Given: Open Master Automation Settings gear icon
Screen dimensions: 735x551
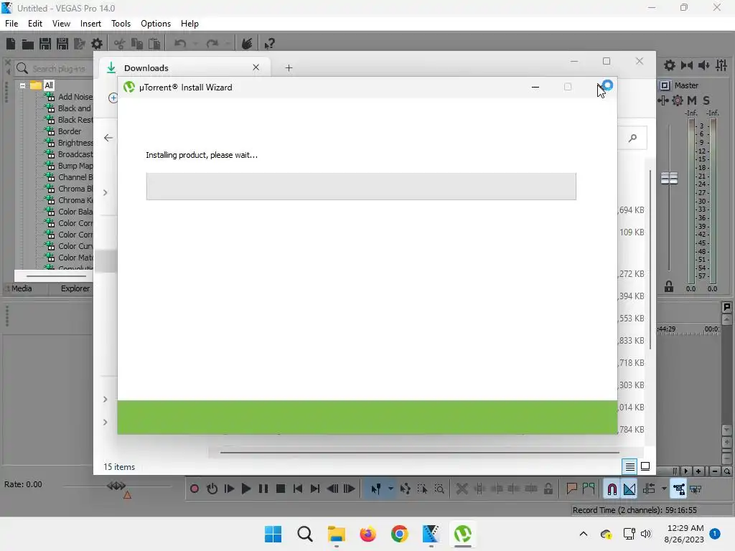Looking at the screenshot, I should point(678,100).
